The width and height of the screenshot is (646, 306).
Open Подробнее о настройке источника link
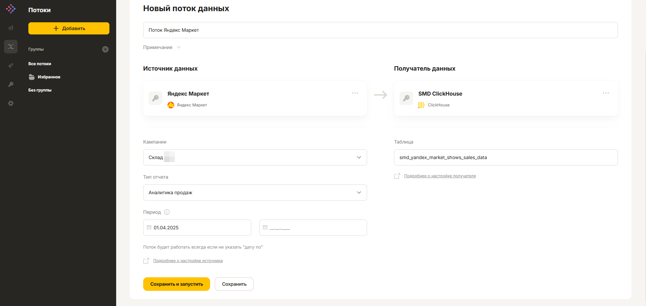coord(188,261)
